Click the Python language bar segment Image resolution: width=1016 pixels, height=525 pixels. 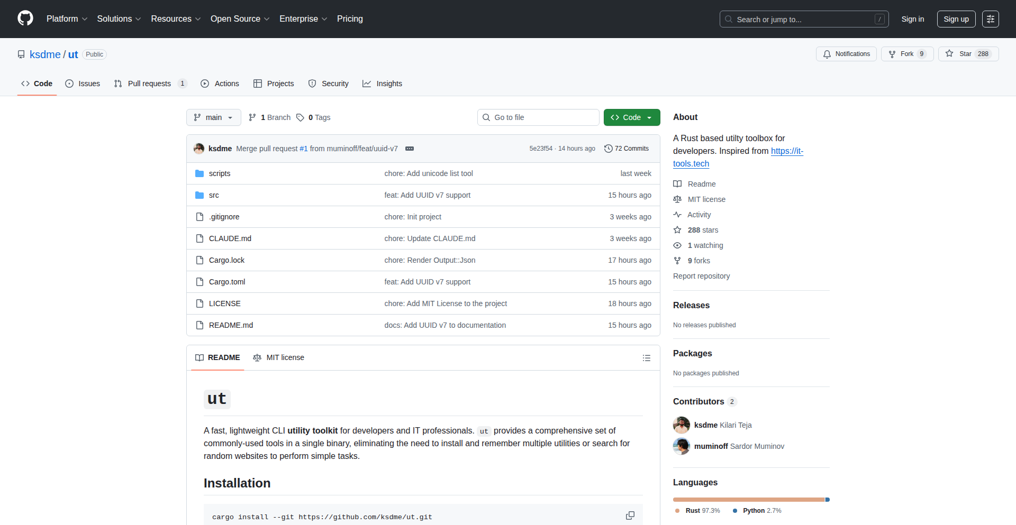pos(828,500)
